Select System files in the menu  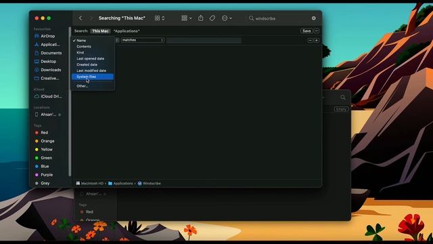point(93,77)
